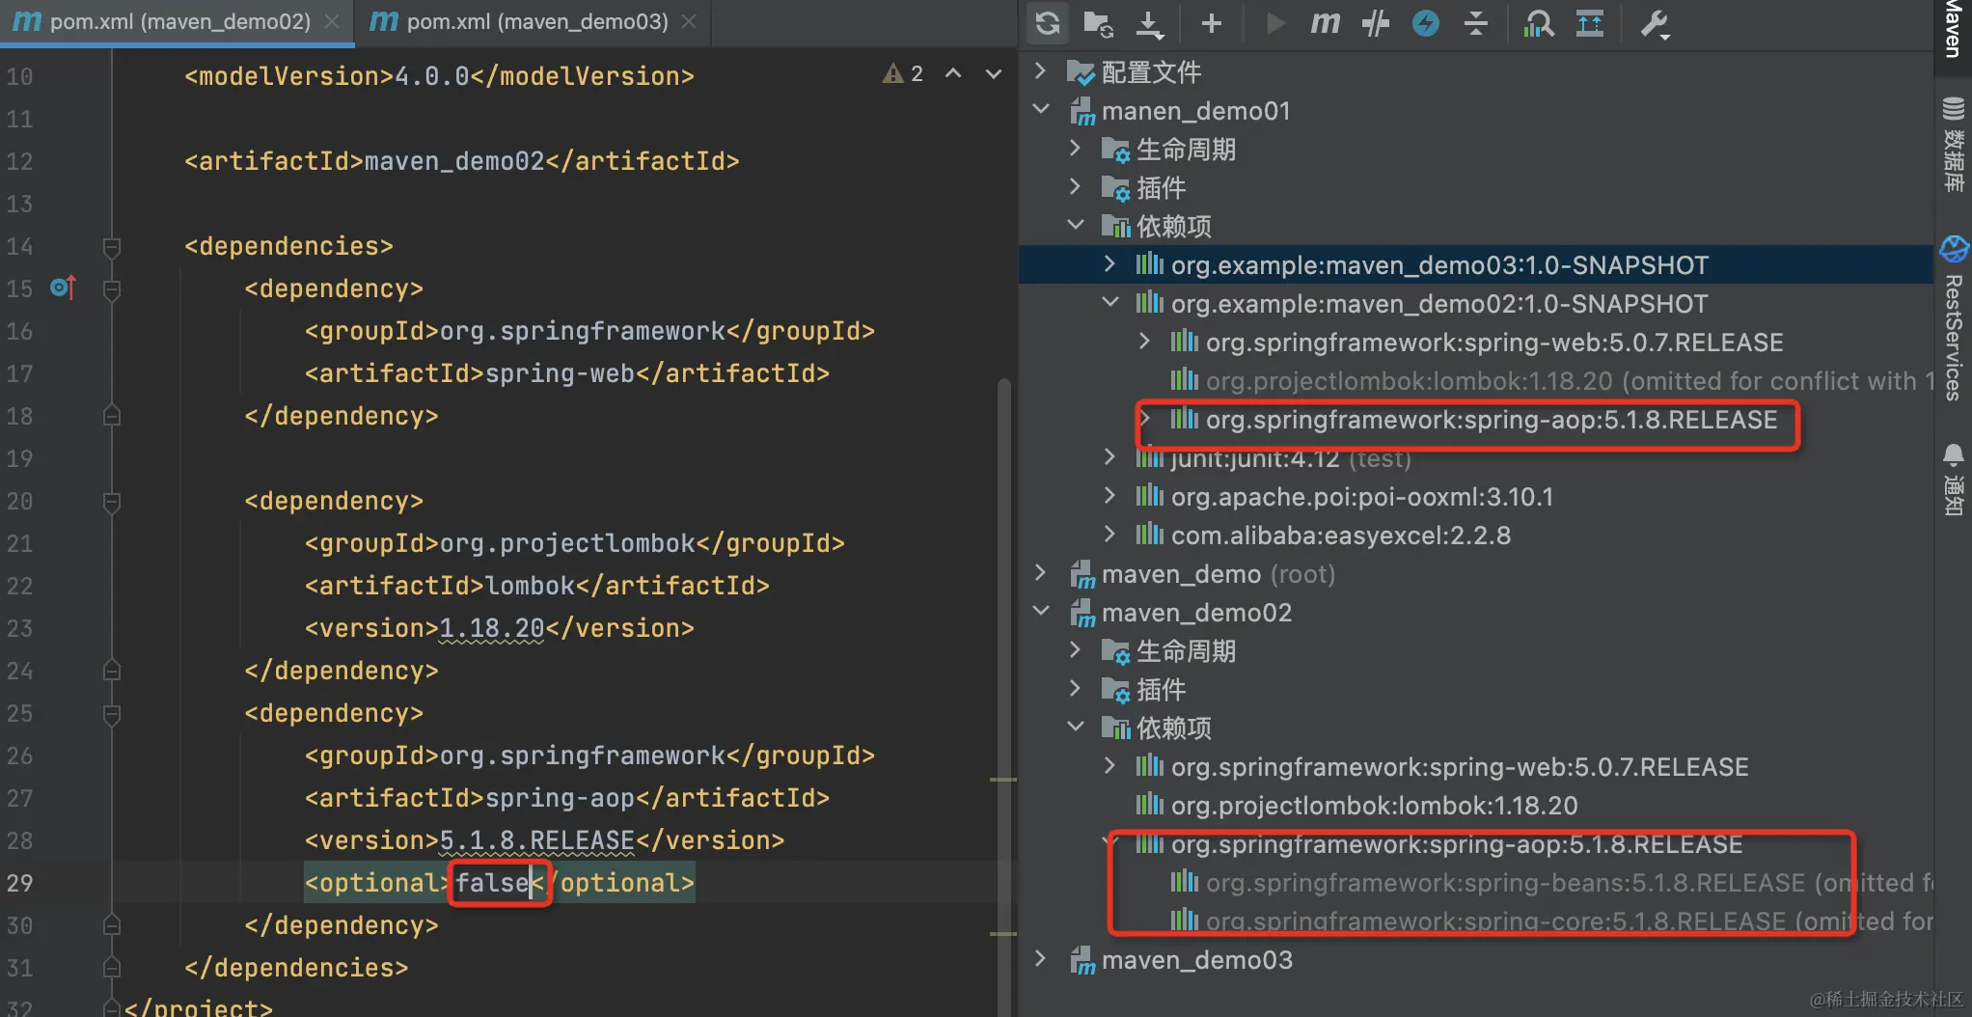Switch to pom.xml (maven_demo02) editor tab

178,22
